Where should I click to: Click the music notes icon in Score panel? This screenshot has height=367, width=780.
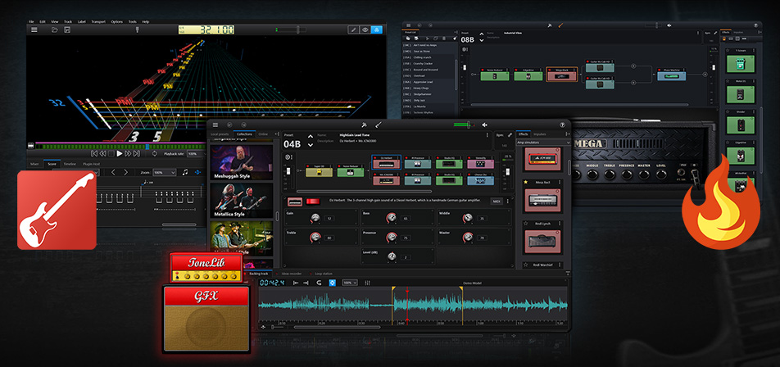point(185,172)
